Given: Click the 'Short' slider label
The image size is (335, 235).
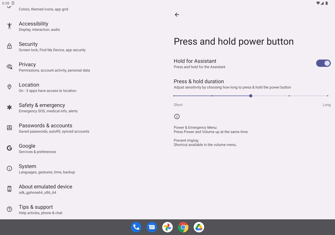Looking at the screenshot, I should [178, 105].
